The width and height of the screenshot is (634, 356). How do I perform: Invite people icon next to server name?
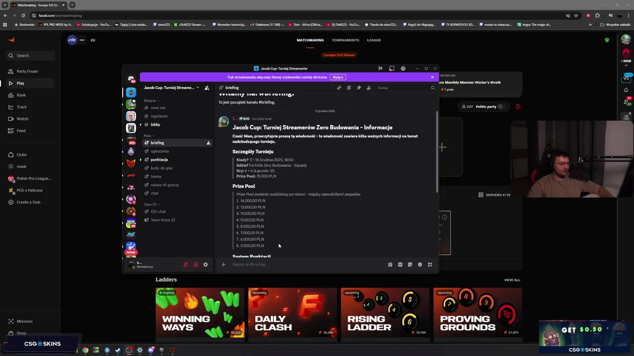click(207, 88)
